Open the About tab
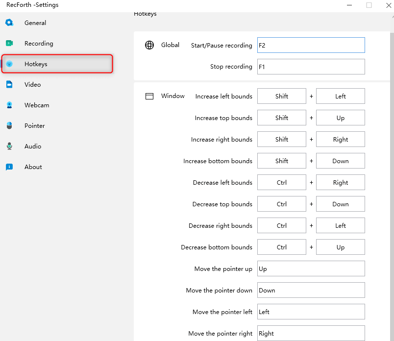 click(x=33, y=167)
